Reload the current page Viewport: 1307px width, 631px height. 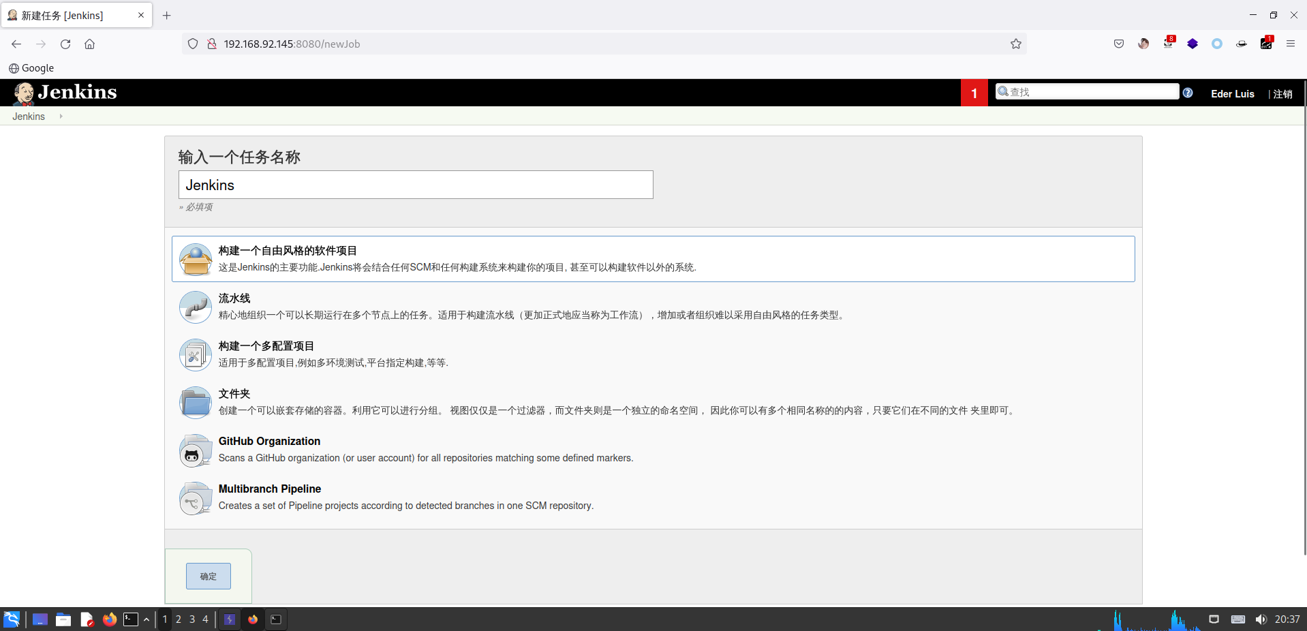point(65,44)
